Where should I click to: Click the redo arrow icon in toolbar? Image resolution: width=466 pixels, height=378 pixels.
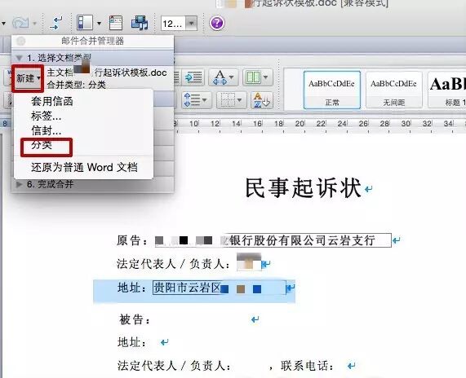20,23
